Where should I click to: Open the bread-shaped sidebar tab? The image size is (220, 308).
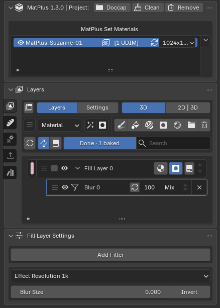pos(10,123)
